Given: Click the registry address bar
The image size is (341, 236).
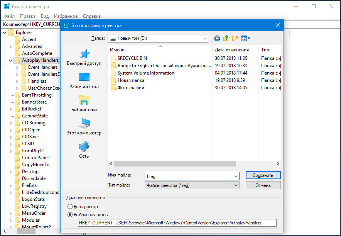Looking at the screenshot, I should [x=32, y=24].
